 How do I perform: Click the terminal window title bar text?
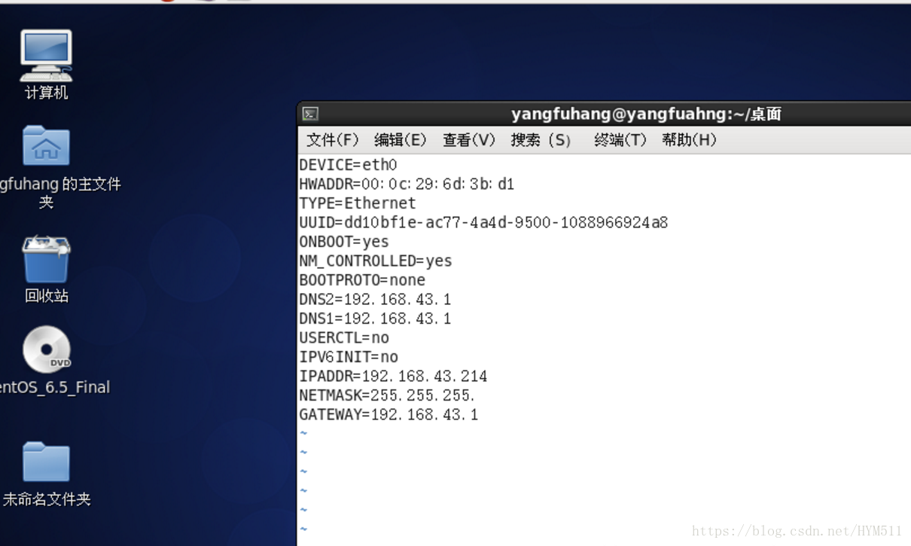(646, 114)
